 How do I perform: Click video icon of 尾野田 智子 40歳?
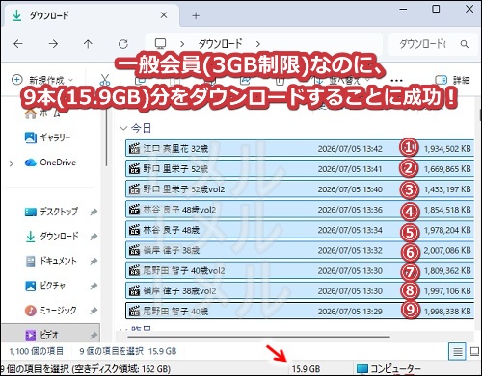point(134,311)
